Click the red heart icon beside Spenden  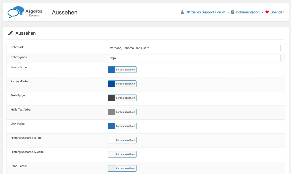[267, 12]
